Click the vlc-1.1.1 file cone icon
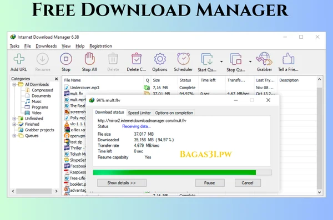The height and width of the screenshot is (220, 333). click(x=67, y=124)
